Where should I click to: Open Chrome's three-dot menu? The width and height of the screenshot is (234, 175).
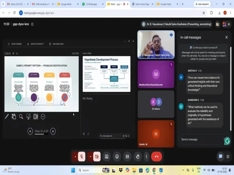pos(230,13)
